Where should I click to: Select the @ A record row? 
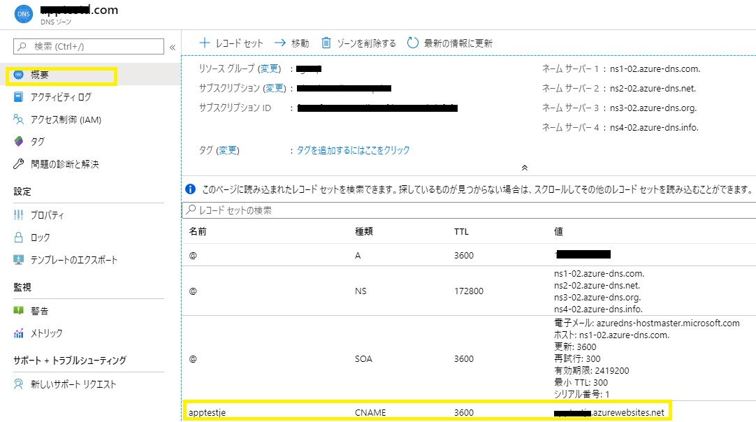[469, 255]
